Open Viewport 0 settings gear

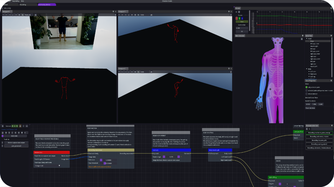[115, 15]
